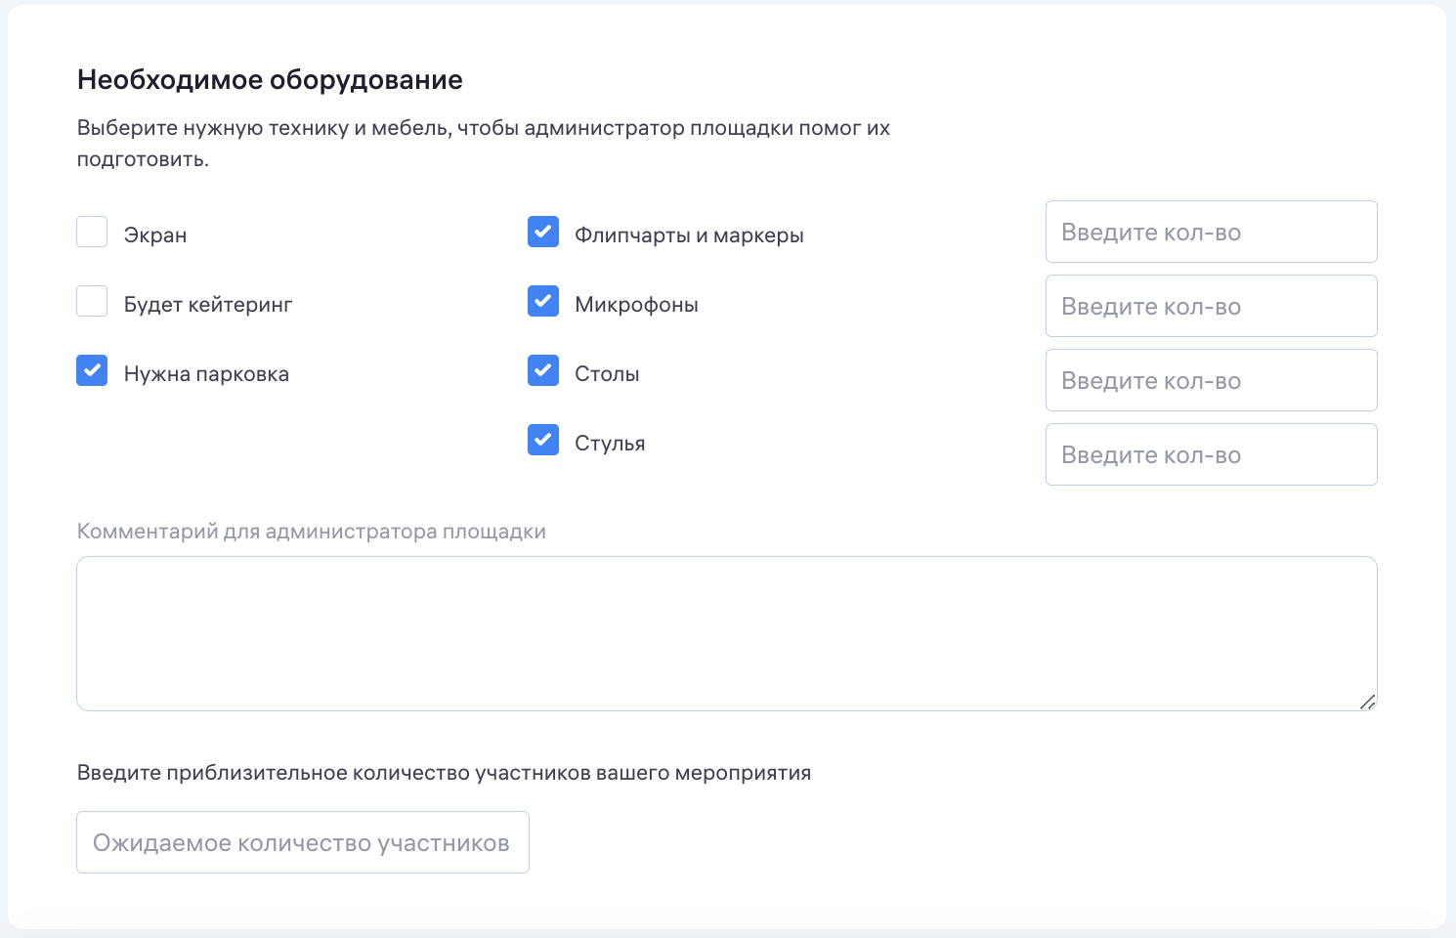Focus the Ожидаемое количество участников field
The height and width of the screenshot is (938, 1456).
tap(303, 842)
